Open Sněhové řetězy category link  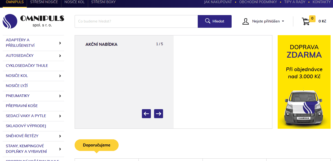click(x=22, y=136)
